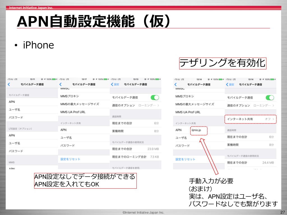Screen dimensions: 287x215
Task: Select the APN field under モバイルデータ通信 in 13:11 screen
Action: pyautogui.click(x=32, y=102)
